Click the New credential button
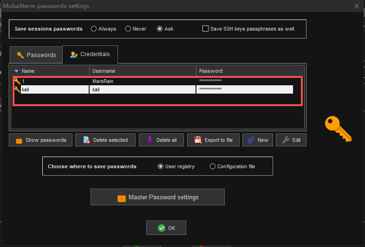This screenshot has height=247, width=365. (257, 140)
